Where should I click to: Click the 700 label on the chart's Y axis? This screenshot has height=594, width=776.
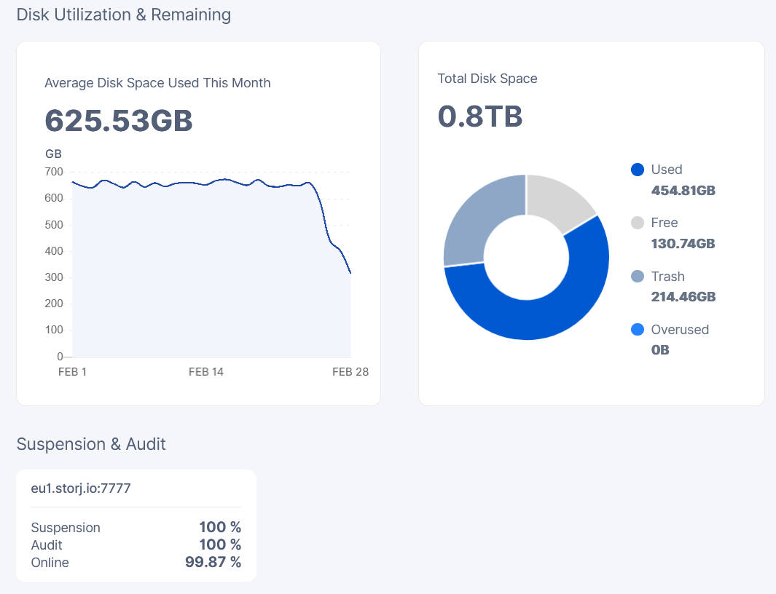pos(54,172)
